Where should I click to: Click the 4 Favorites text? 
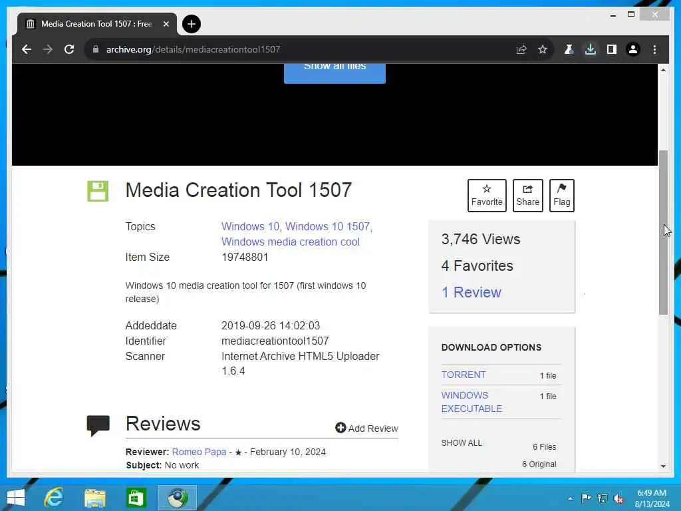477,265
